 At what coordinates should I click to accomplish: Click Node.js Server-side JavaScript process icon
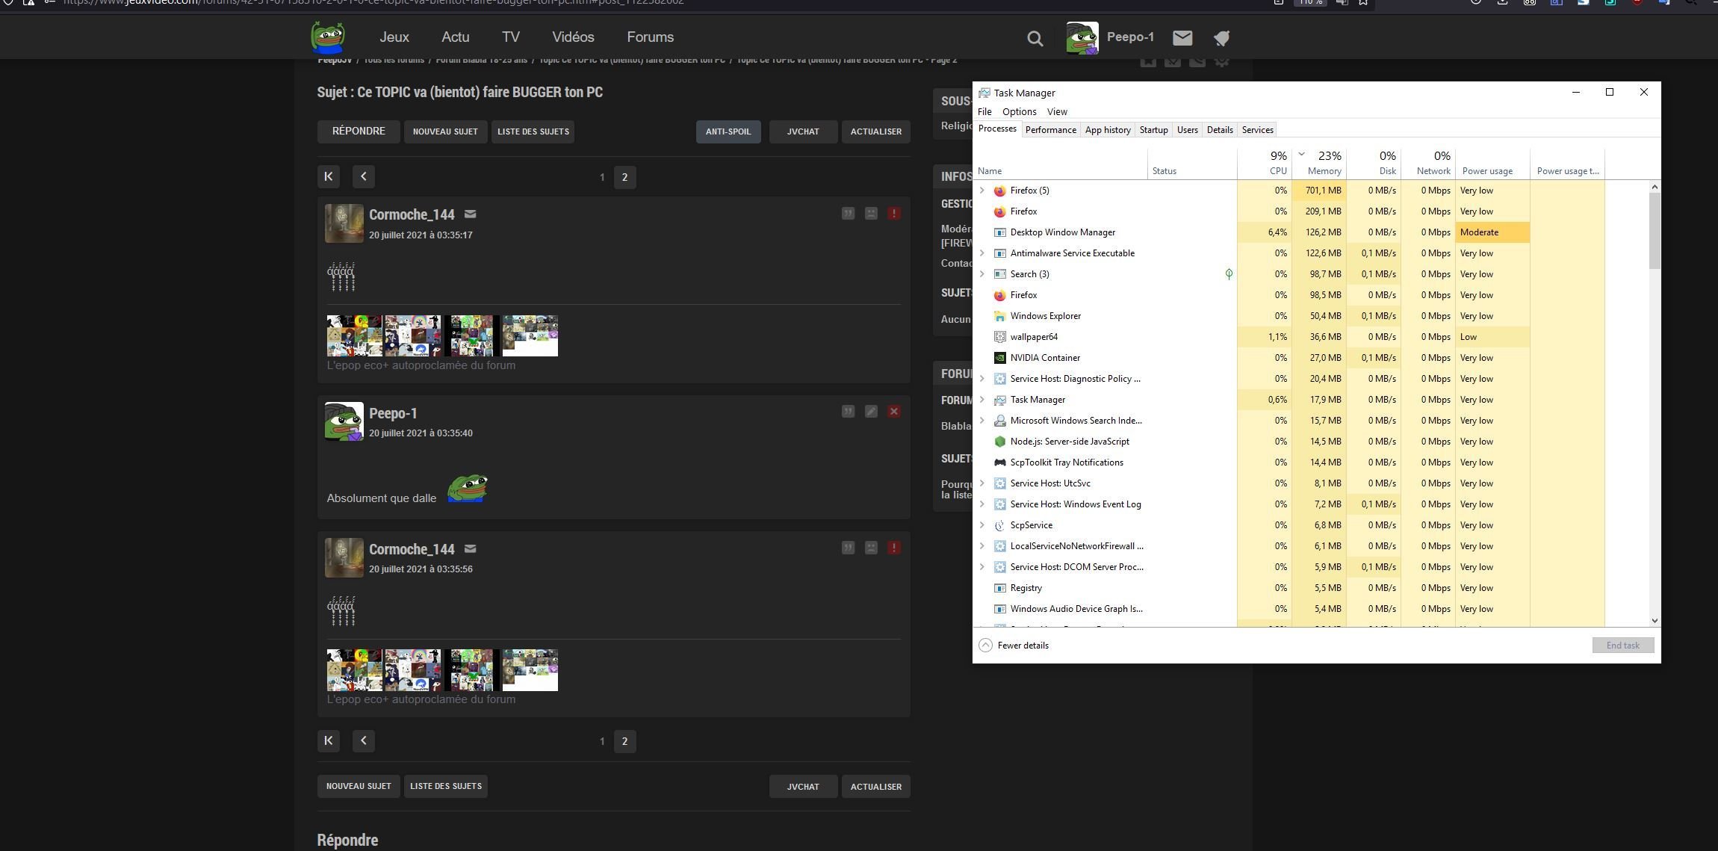coord(1000,442)
